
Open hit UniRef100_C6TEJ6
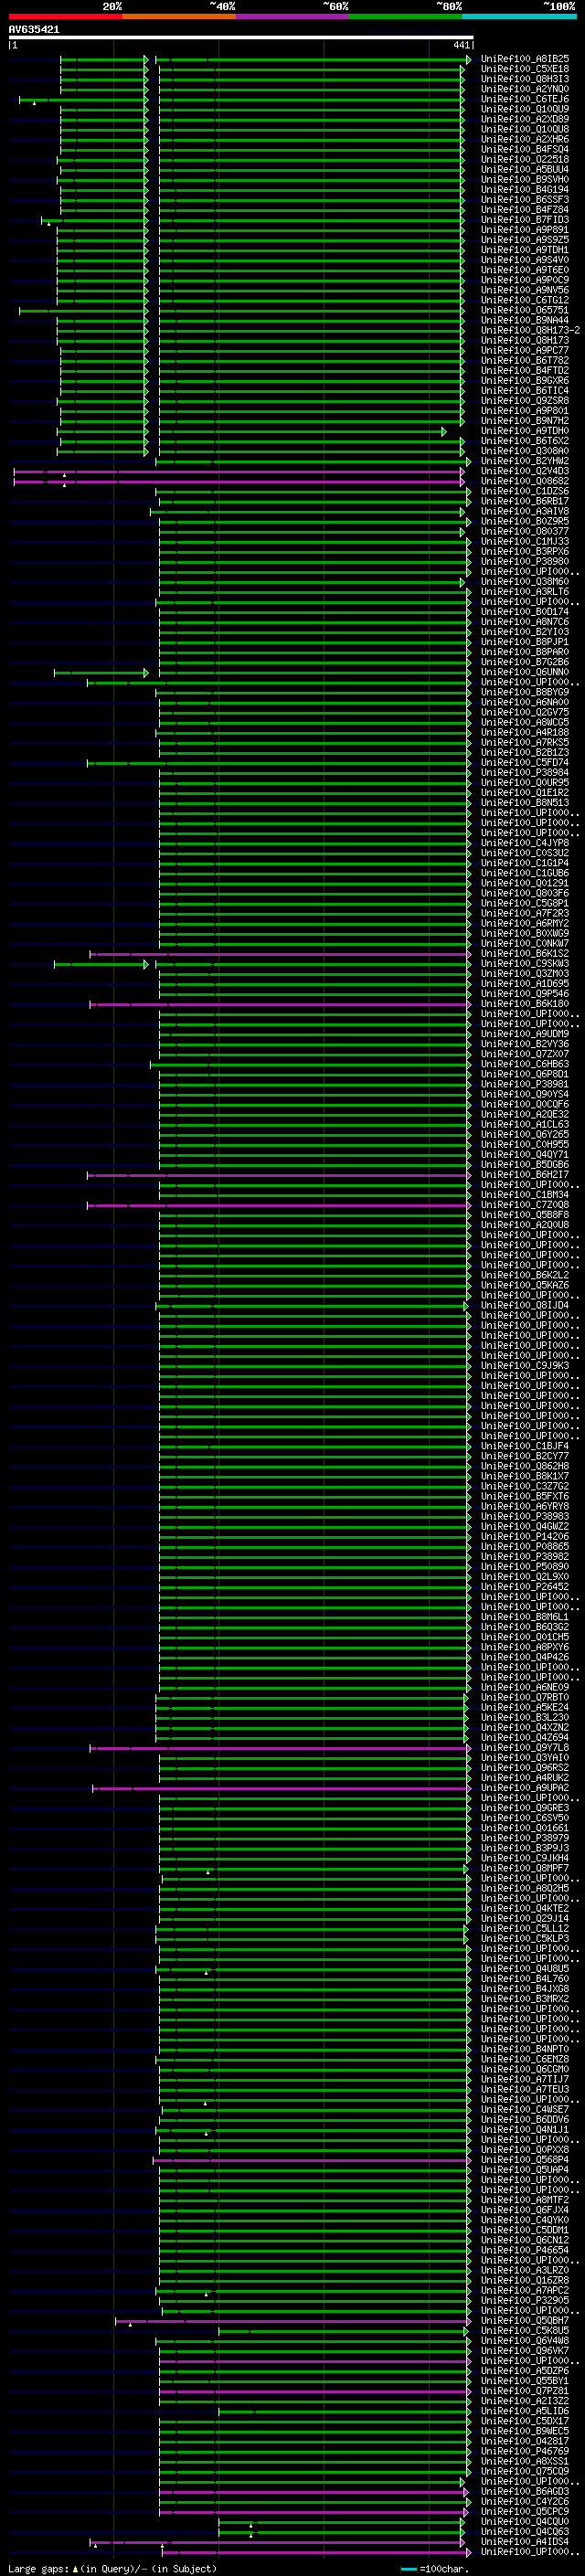point(524,99)
